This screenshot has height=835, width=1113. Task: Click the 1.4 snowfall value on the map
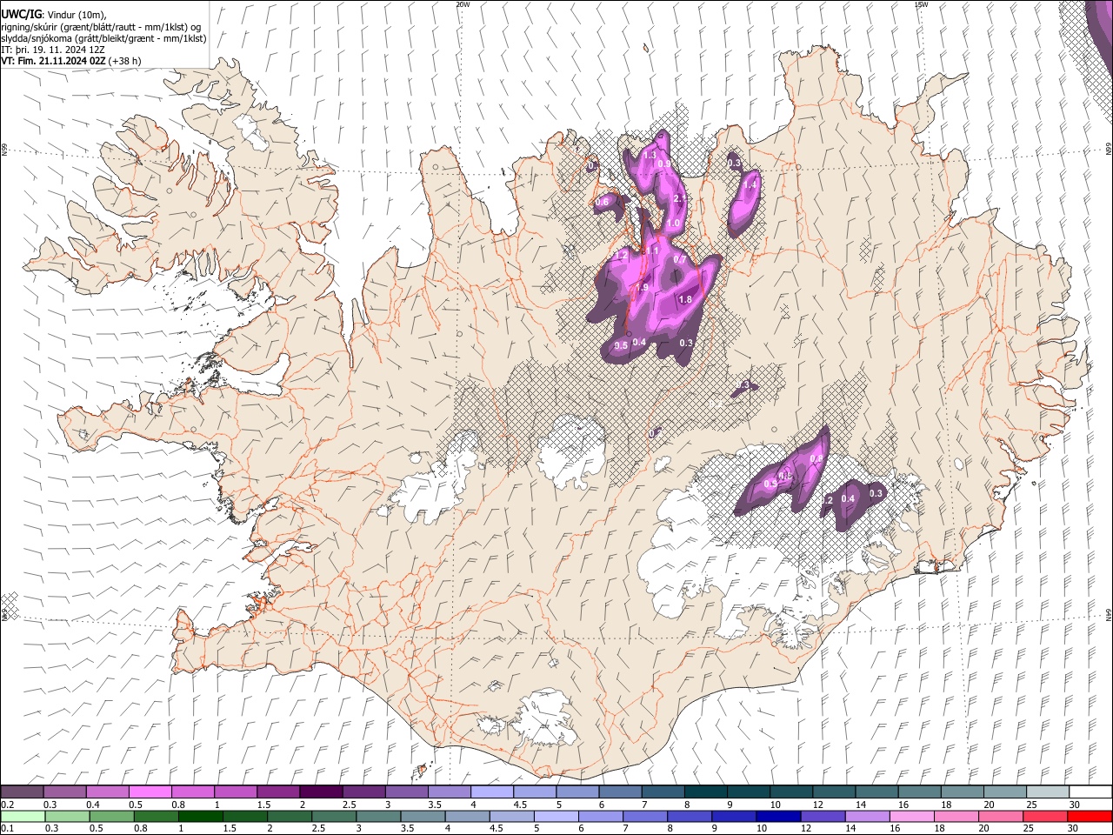click(x=750, y=184)
